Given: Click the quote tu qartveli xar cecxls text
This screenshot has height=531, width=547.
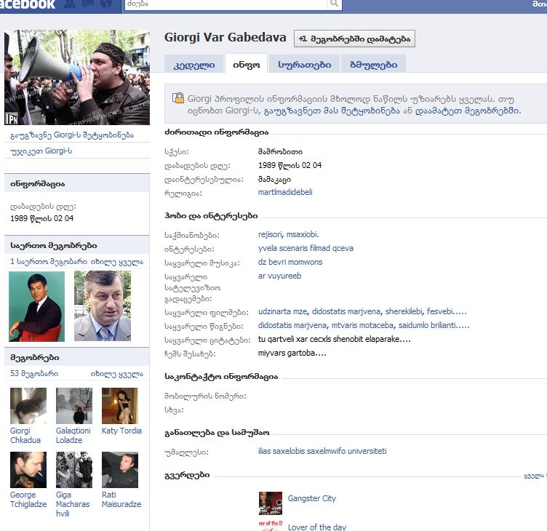Looking at the screenshot, I should coord(334,339).
